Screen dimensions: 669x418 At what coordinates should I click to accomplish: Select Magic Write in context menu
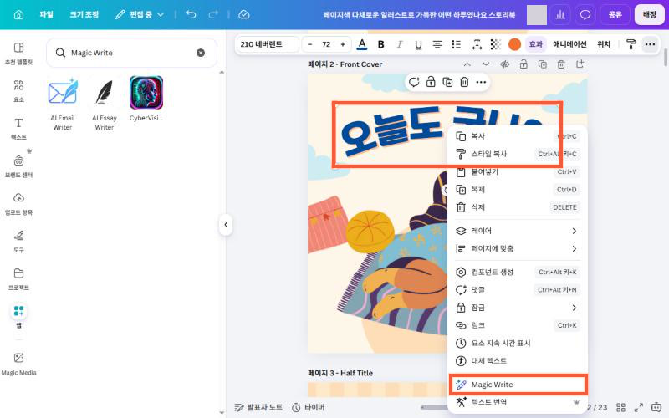point(518,385)
